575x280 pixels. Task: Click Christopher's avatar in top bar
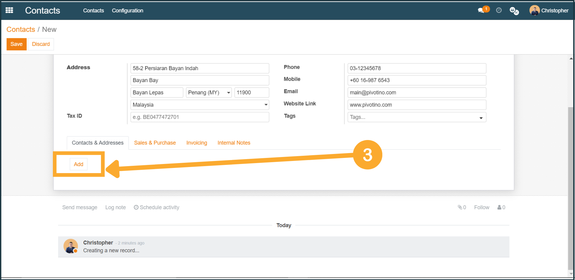pos(534,10)
